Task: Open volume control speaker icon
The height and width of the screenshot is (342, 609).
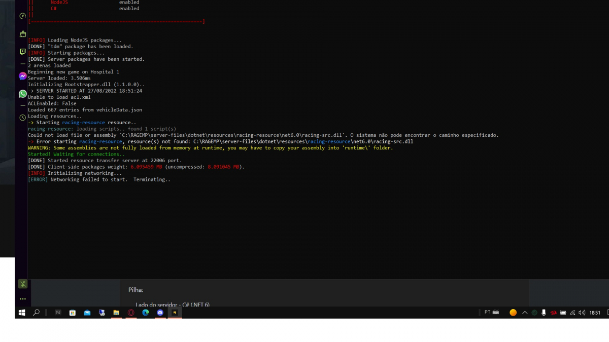Action: point(582,313)
